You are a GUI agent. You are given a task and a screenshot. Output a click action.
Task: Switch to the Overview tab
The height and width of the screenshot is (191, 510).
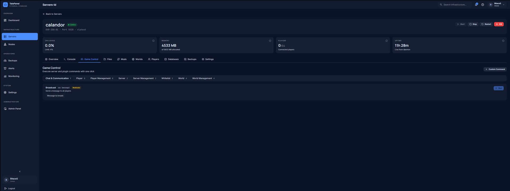52,59
